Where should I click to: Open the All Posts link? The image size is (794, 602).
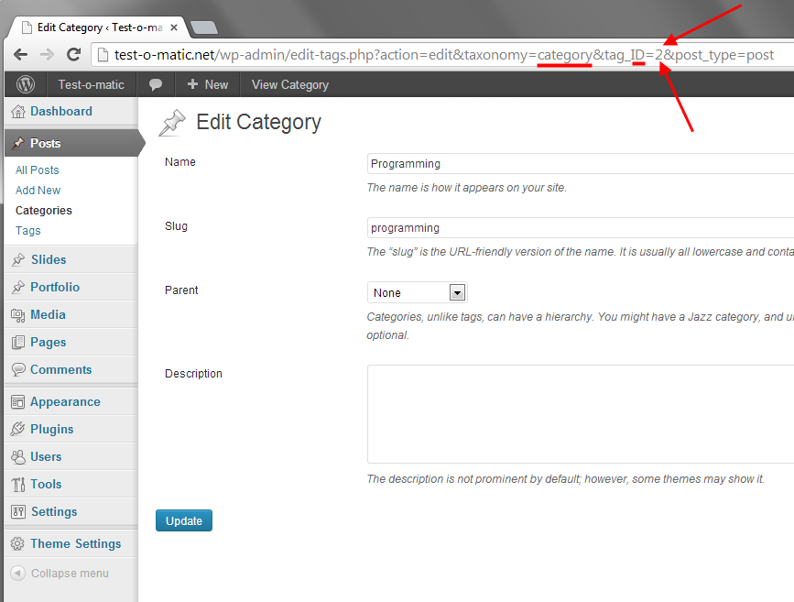38,170
